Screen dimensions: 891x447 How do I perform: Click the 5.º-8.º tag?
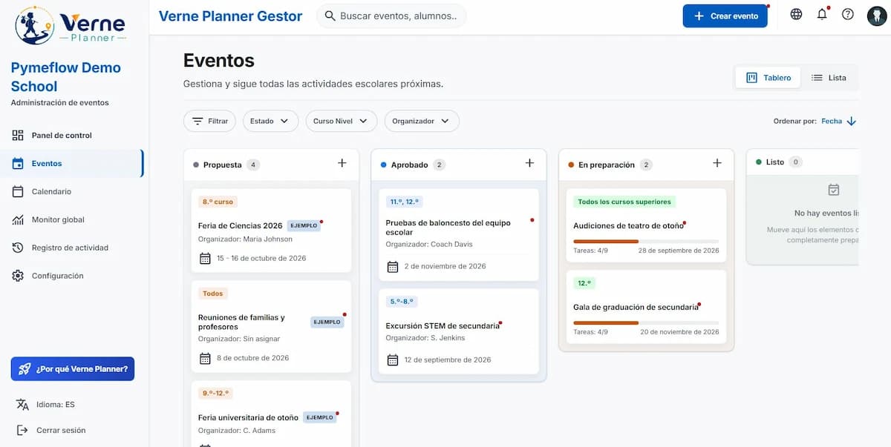402,302
